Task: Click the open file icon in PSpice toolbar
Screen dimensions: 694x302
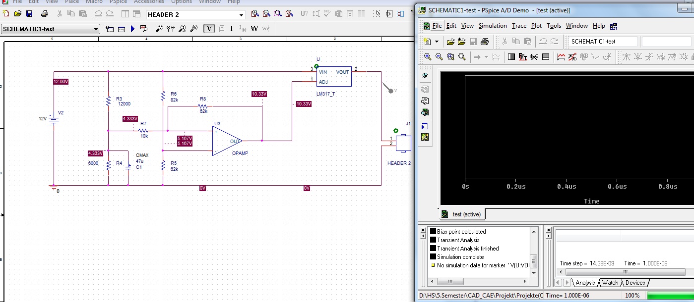Action: [450, 42]
